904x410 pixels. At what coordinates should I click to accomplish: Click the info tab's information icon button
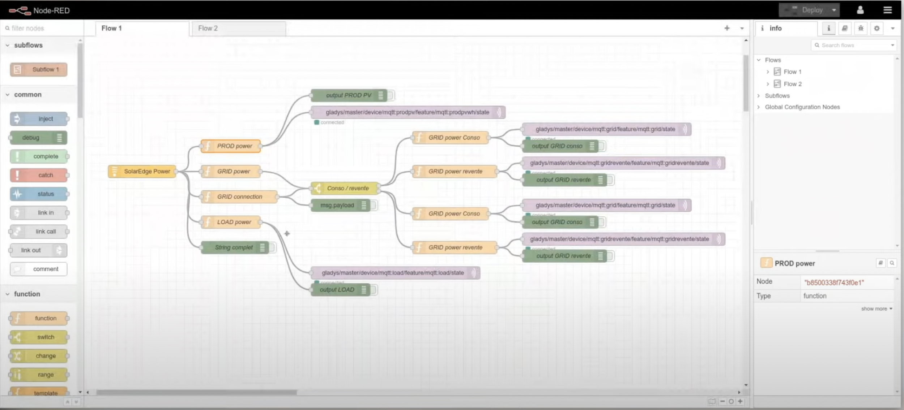point(828,28)
